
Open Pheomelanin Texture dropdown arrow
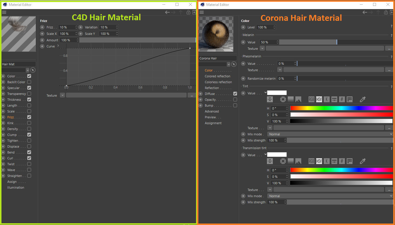280,70
